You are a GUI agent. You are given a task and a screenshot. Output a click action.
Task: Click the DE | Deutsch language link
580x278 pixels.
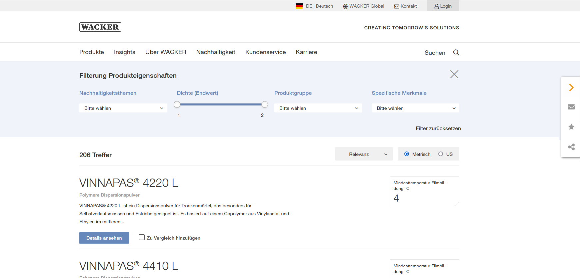click(319, 6)
